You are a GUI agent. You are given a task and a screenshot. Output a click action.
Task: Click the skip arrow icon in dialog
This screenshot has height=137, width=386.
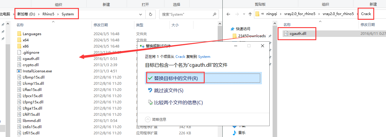(150, 90)
